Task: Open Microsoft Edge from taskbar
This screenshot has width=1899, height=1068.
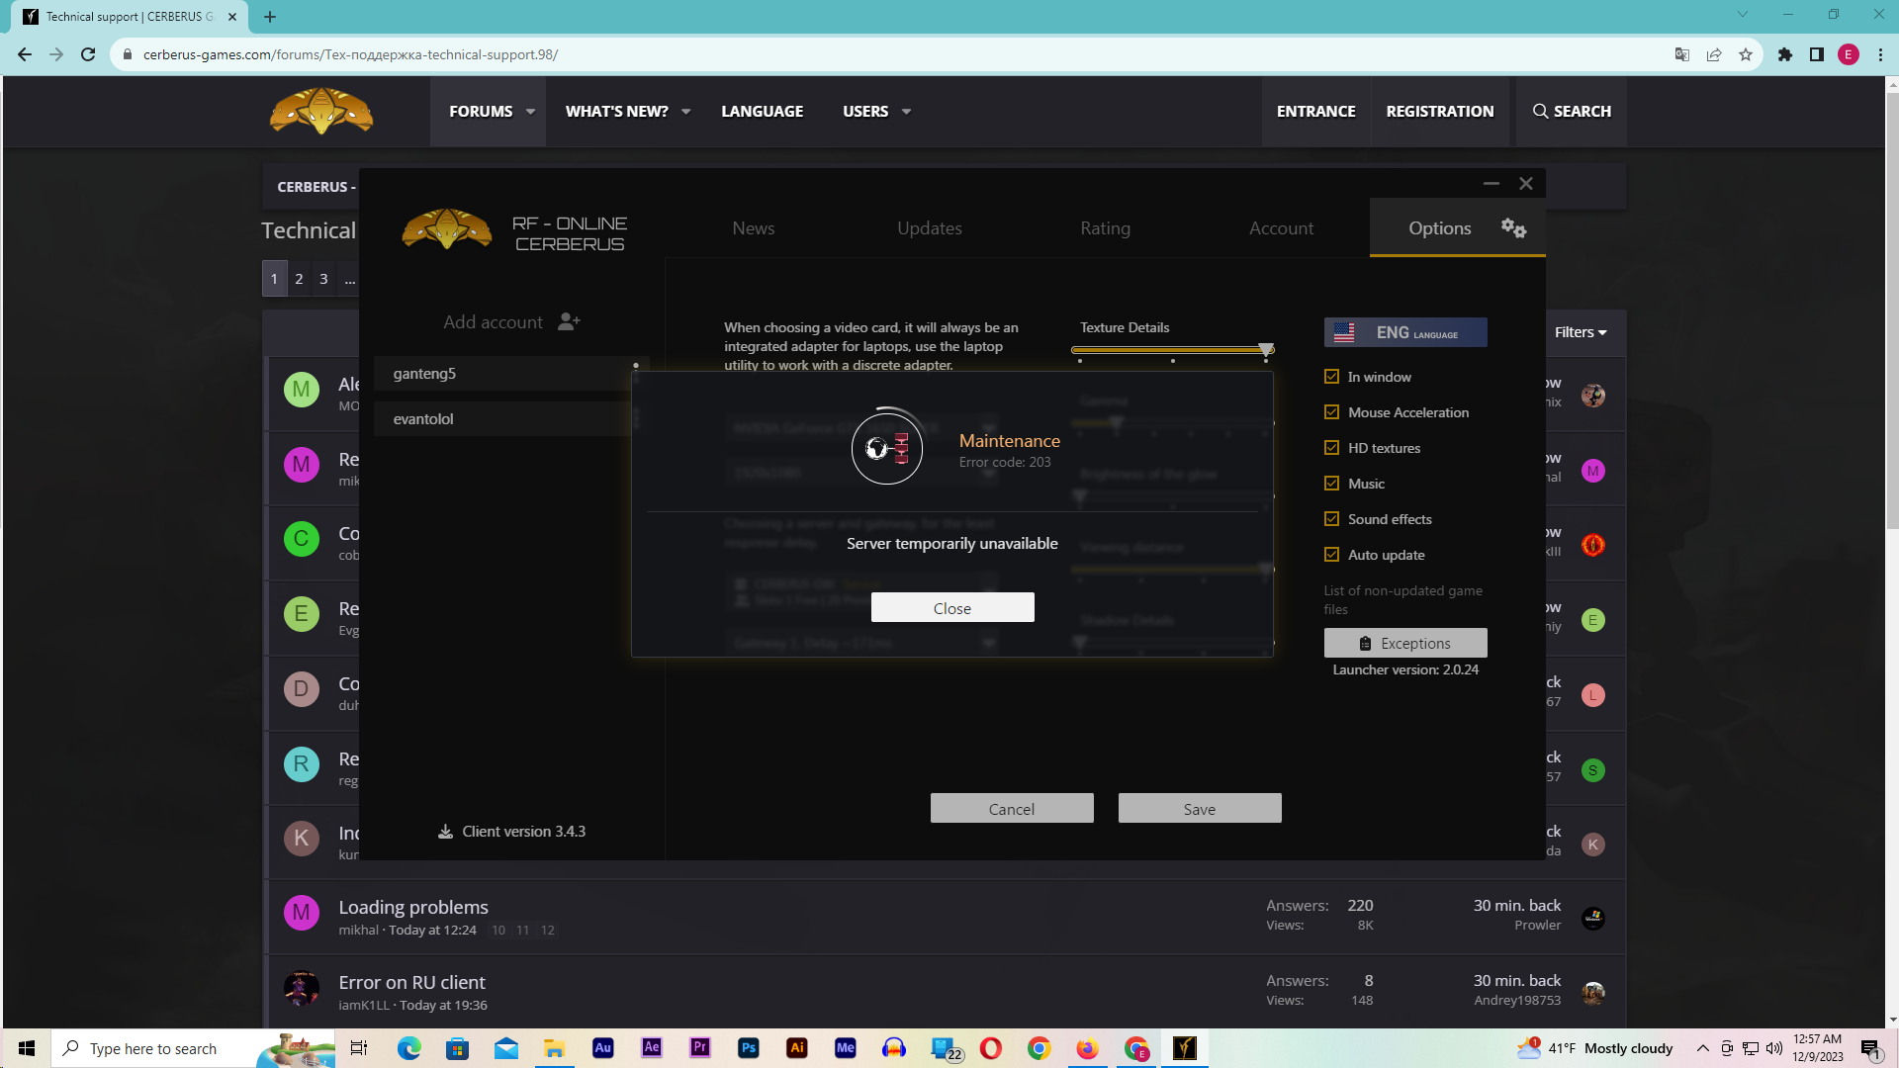Action: tap(409, 1048)
